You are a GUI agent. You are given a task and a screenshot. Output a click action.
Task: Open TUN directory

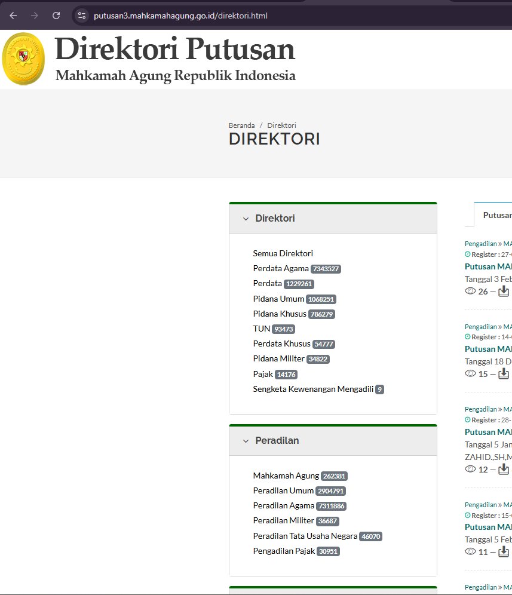click(x=262, y=329)
